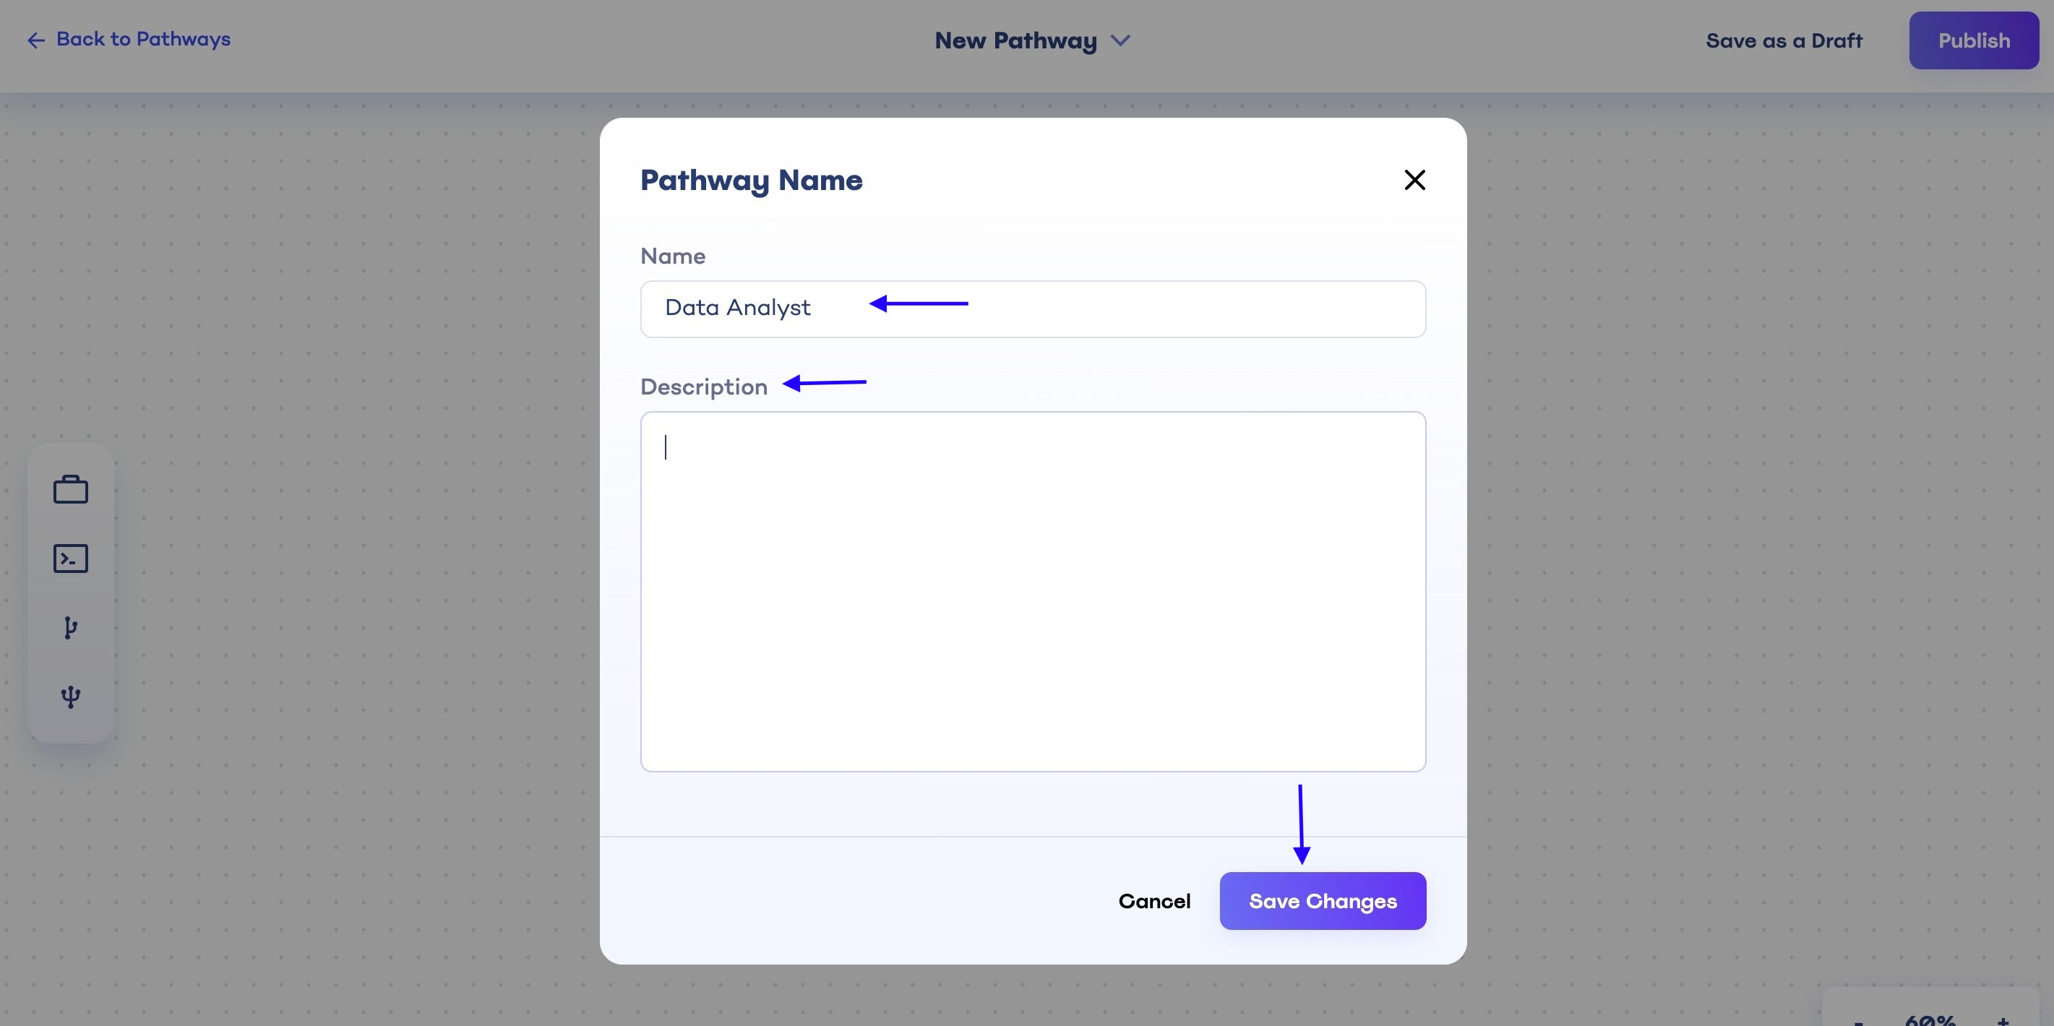Expand the New Pathway dropdown chevron
This screenshot has height=1026, width=2054.
[1121, 40]
